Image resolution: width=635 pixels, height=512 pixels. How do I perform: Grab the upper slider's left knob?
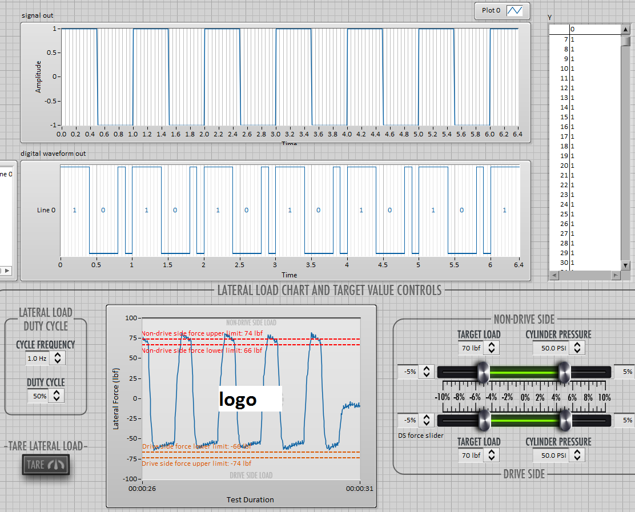[483, 372]
